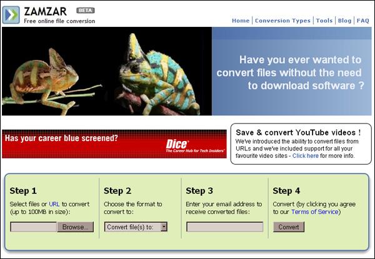Click the ZAMZAR title text
The height and width of the screenshot is (259, 375).
coord(45,11)
